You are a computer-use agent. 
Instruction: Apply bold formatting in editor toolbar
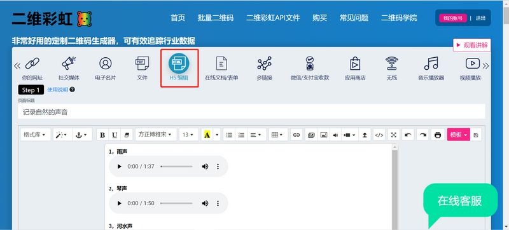coord(102,135)
